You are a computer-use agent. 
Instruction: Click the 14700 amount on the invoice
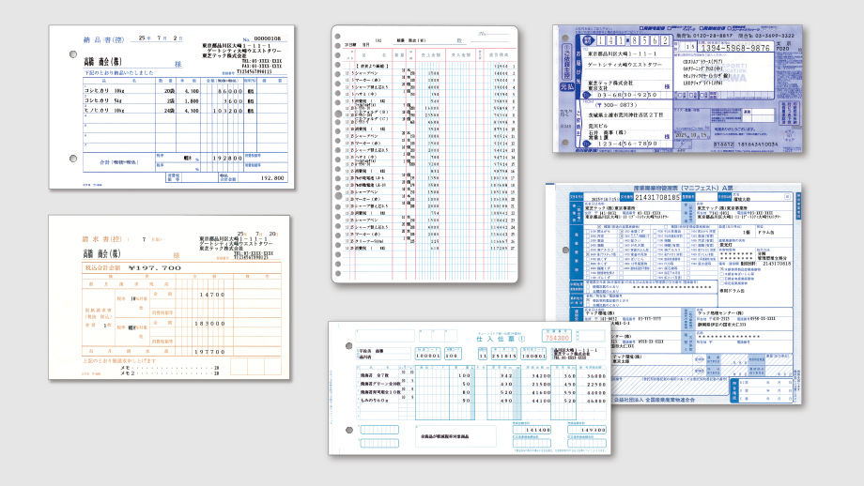(213, 295)
